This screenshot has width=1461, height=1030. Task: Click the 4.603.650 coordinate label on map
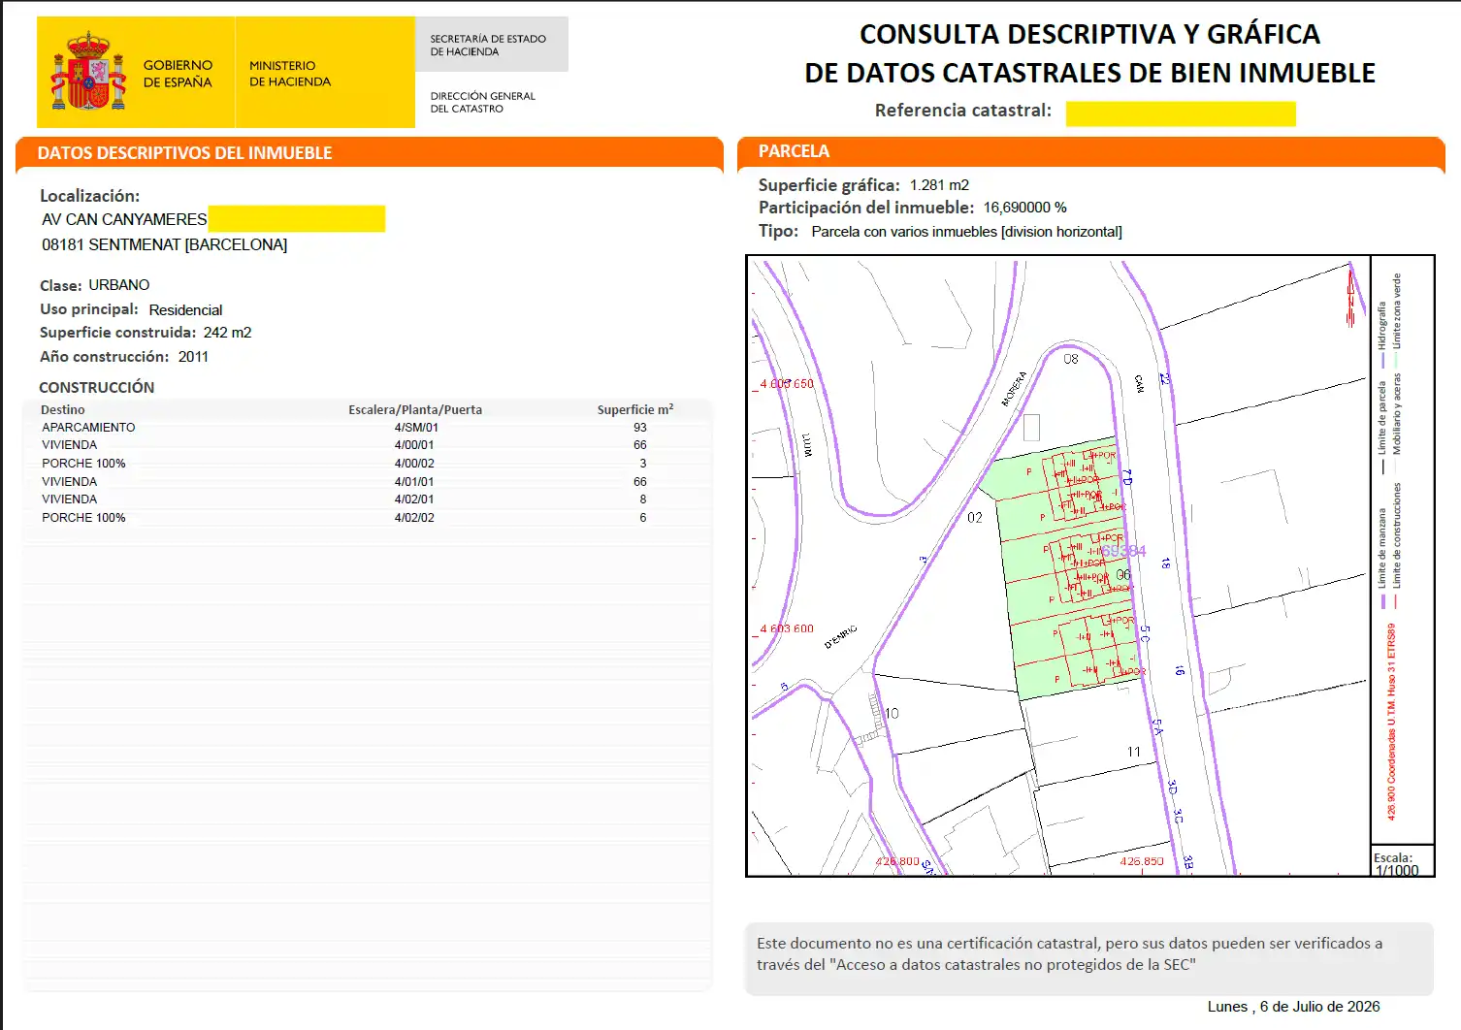tap(787, 384)
